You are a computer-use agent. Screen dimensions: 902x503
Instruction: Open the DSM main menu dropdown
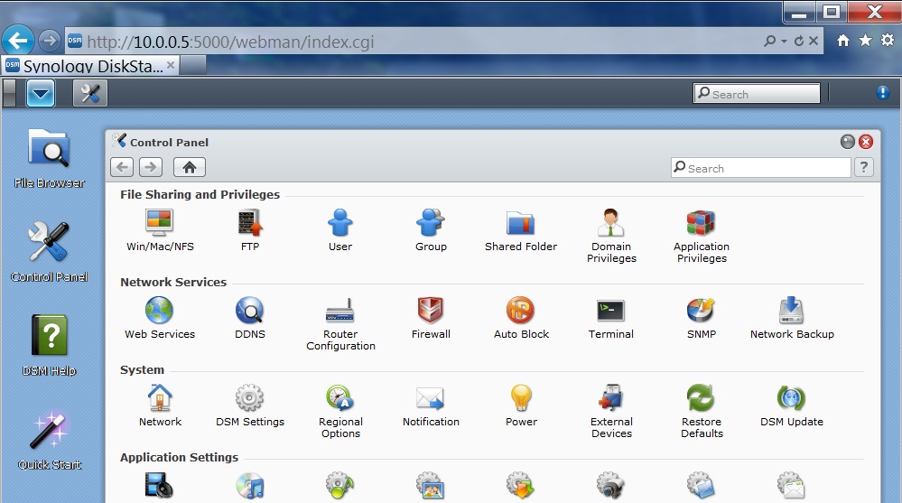tap(41, 93)
